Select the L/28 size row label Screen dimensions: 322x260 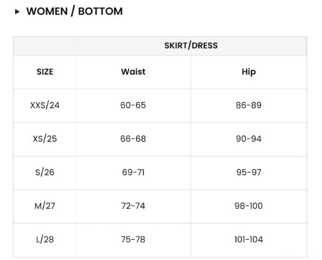coord(45,240)
